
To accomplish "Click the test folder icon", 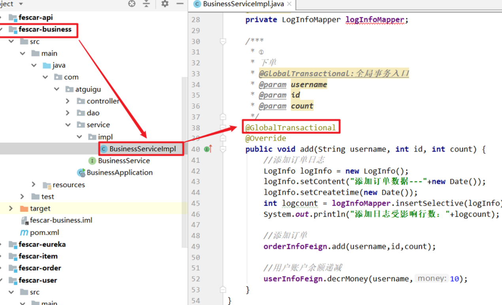I will tap(36, 197).
